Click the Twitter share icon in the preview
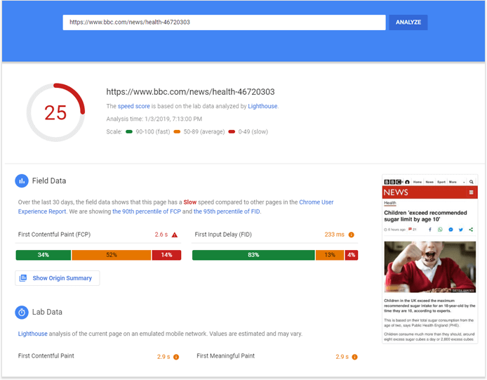This screenshot has width=487, height=380. point(461,230)
